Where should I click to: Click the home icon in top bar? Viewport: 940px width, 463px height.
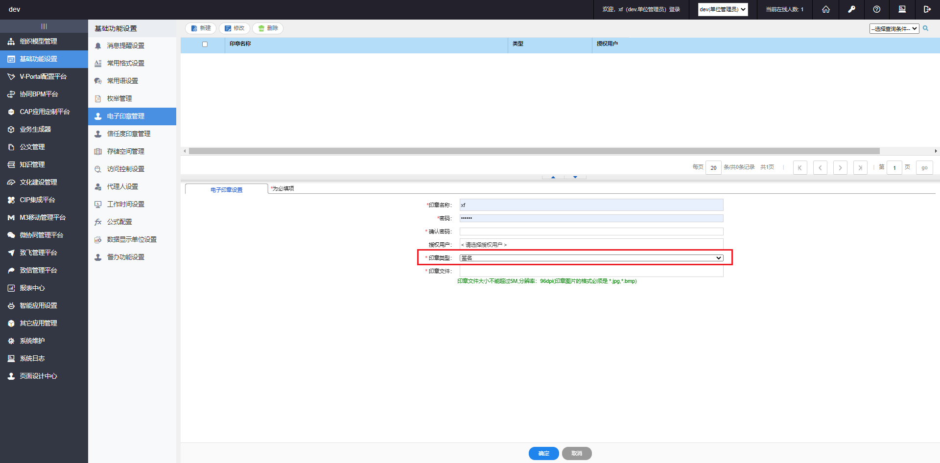pos(826,9)
